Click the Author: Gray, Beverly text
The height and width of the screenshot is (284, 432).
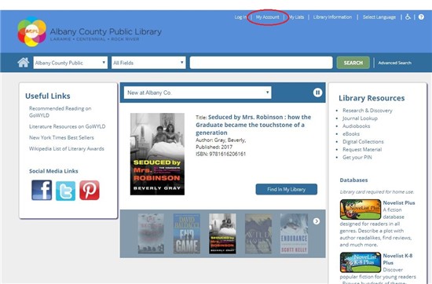[x=221, y=140]
